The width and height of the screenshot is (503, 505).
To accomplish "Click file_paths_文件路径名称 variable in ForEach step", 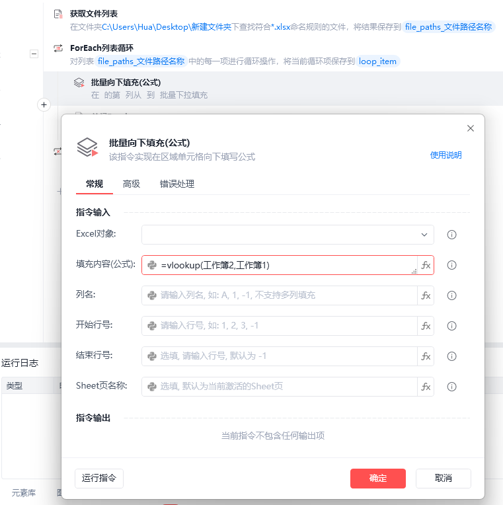I will point(141,61).
